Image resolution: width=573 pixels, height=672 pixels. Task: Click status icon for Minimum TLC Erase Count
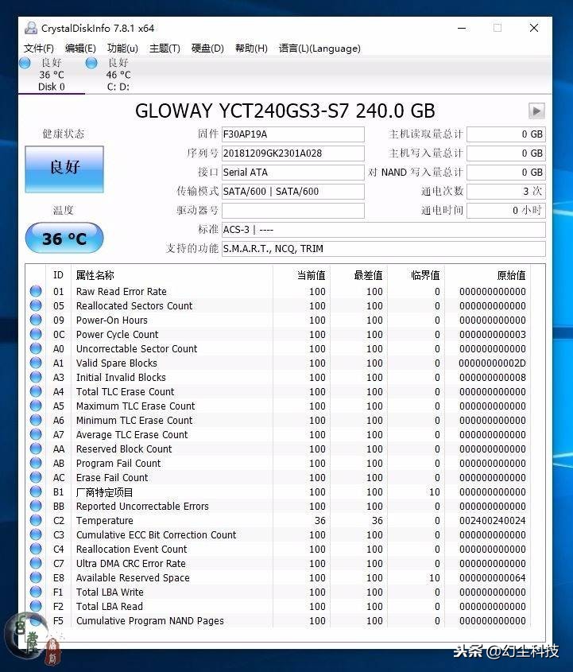(36, 420)
